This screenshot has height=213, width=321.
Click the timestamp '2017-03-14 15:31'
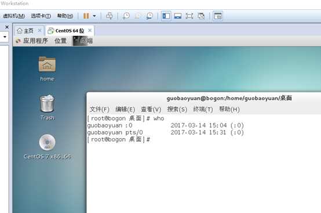(199, 132)
